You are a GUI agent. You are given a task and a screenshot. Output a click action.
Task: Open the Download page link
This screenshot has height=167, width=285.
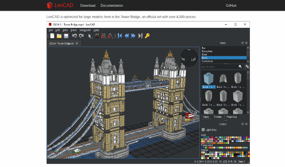[88, 6]
